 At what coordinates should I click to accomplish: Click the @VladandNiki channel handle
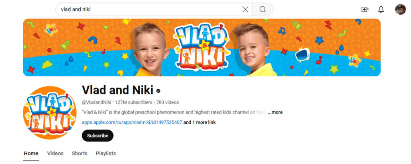[x=96, y=102]
